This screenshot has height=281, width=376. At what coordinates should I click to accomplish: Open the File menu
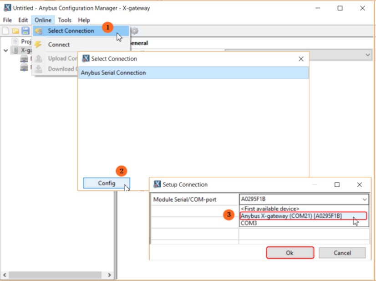click(7, 20)
